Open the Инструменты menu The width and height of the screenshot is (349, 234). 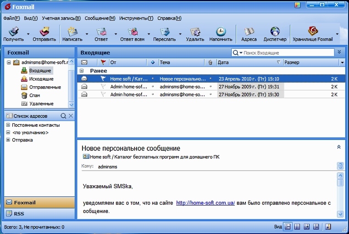(136, 18)
